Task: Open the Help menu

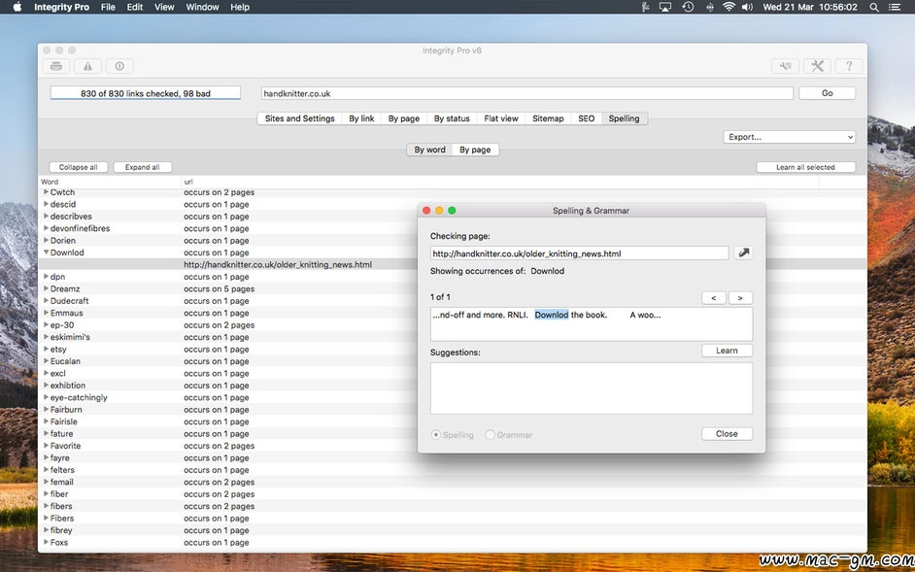Action: click(240, 7)
